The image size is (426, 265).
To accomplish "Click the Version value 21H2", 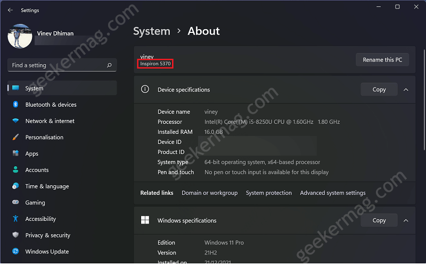I will tap(210, 253).
